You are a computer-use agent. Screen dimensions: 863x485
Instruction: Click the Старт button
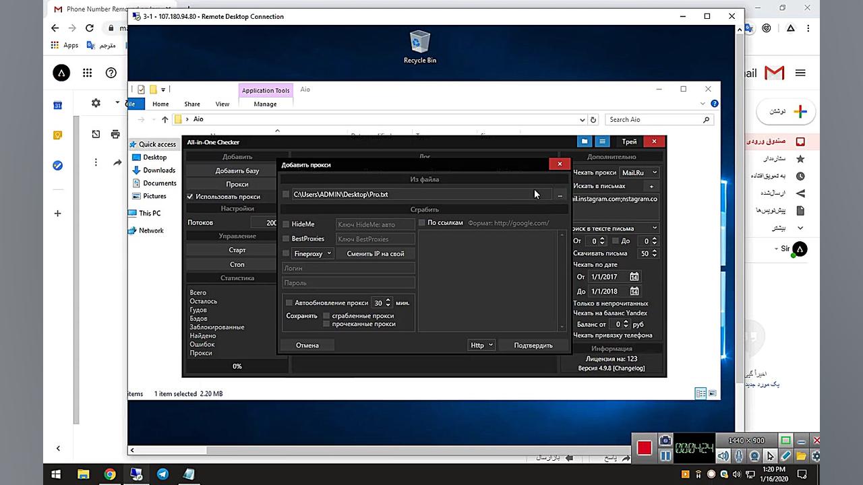237,250
